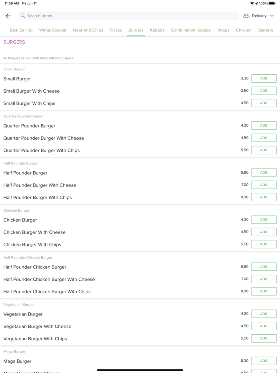Tap the Half Pounder Chicken Burger item
Viewport: 280px width, 373px height.
tap(35, 267)
